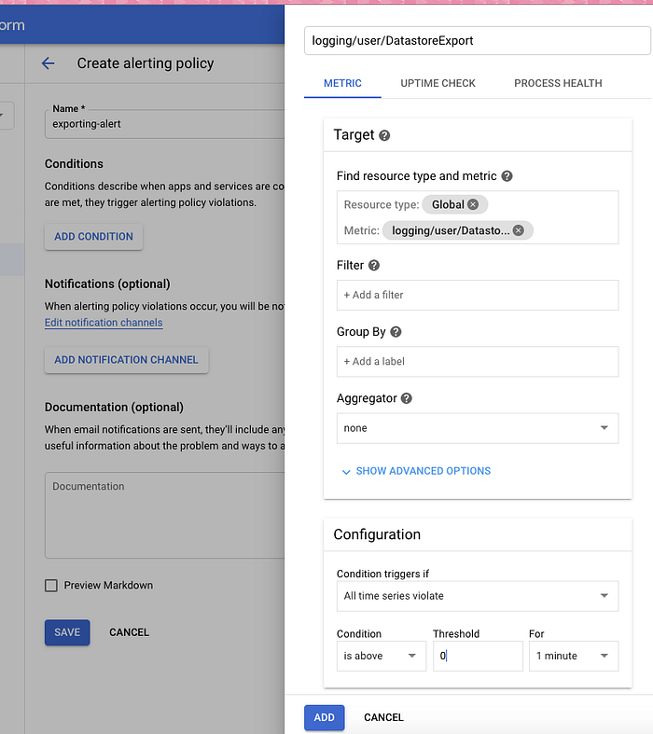Image resolution: width=653 pixels, height=734 pixels.
Task: Open the Edit notification channels link
Action: click(104, 323)
